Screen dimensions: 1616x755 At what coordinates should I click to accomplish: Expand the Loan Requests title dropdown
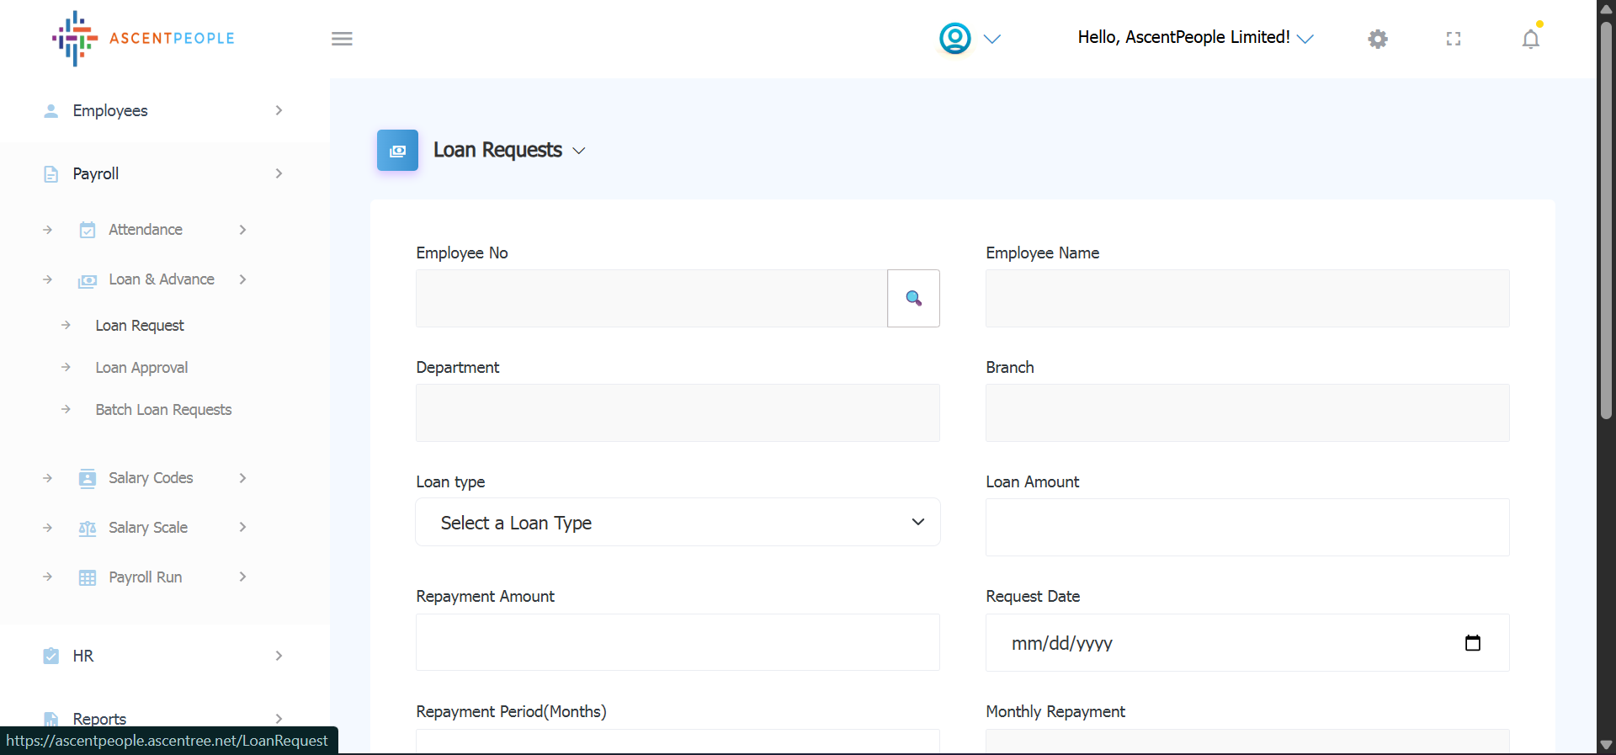579,151
